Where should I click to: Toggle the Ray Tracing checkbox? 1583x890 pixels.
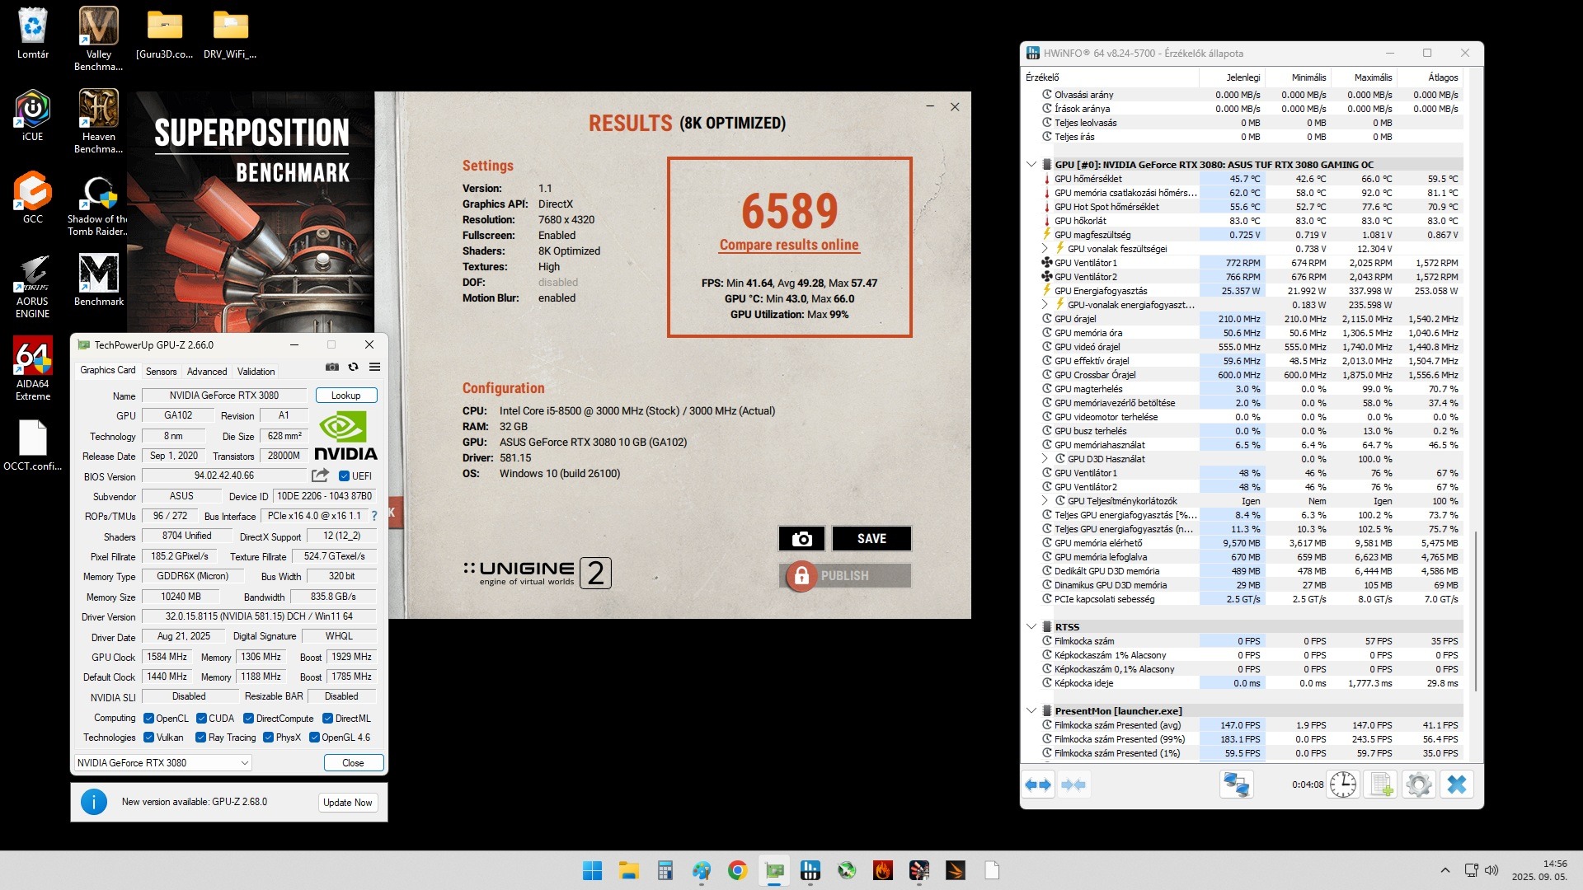click(200, 738)
